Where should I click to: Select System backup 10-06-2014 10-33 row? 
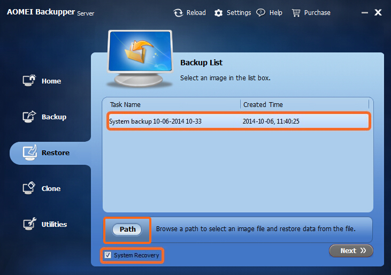click(239, 121)
